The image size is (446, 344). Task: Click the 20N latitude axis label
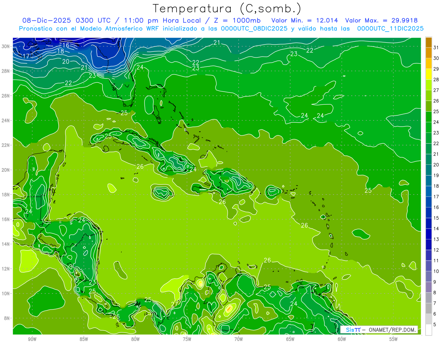click(6, 170)
